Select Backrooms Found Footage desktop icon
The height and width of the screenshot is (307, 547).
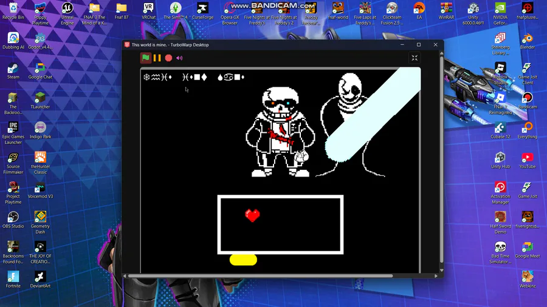(13, 253)
